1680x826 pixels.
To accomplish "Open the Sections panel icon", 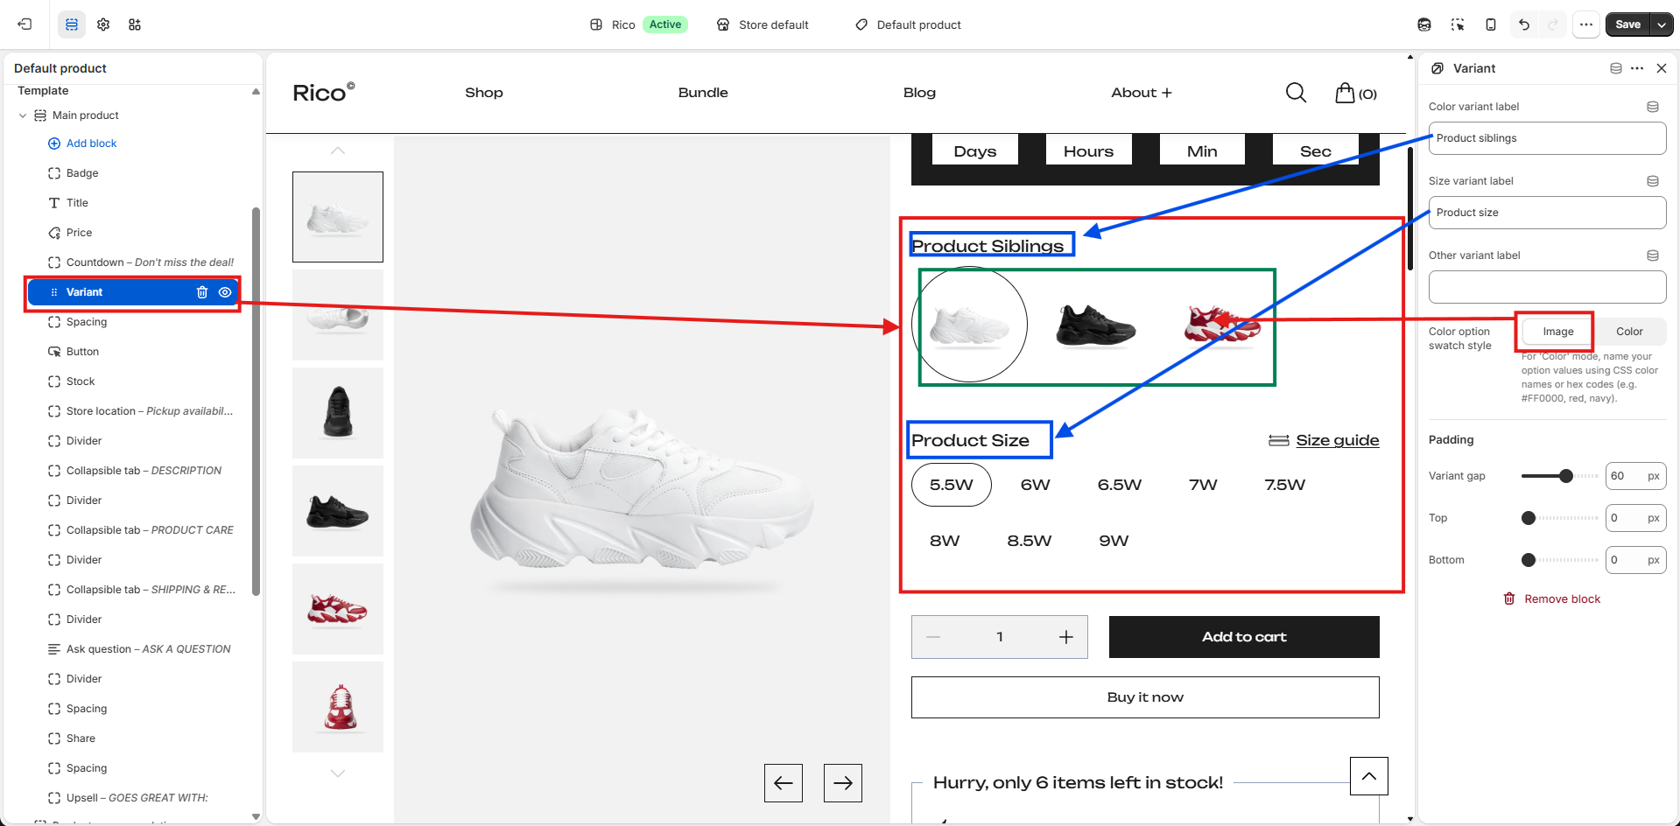I will 72,24.
